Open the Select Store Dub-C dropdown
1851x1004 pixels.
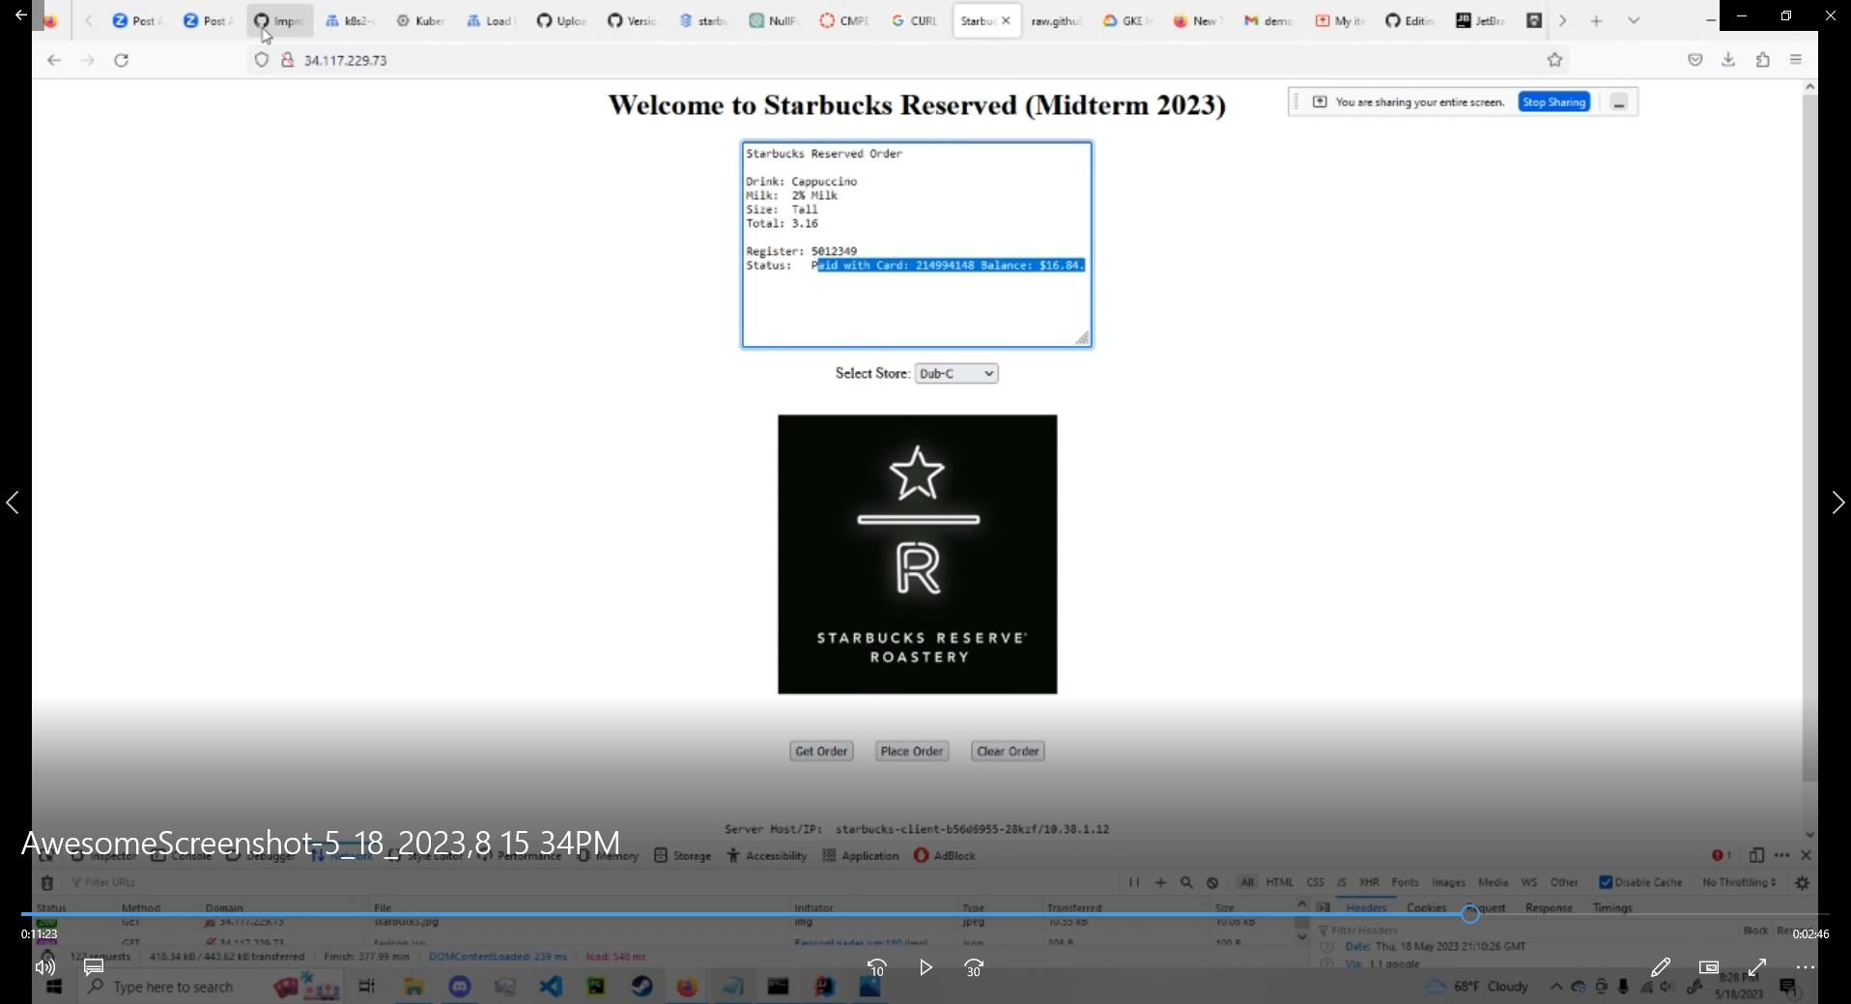coord(955,373)
